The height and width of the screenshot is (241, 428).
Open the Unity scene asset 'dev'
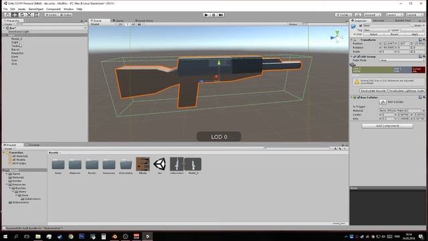coord(160,164)
